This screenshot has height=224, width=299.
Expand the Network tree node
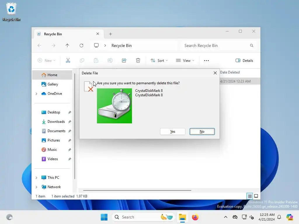coord(36,187)
